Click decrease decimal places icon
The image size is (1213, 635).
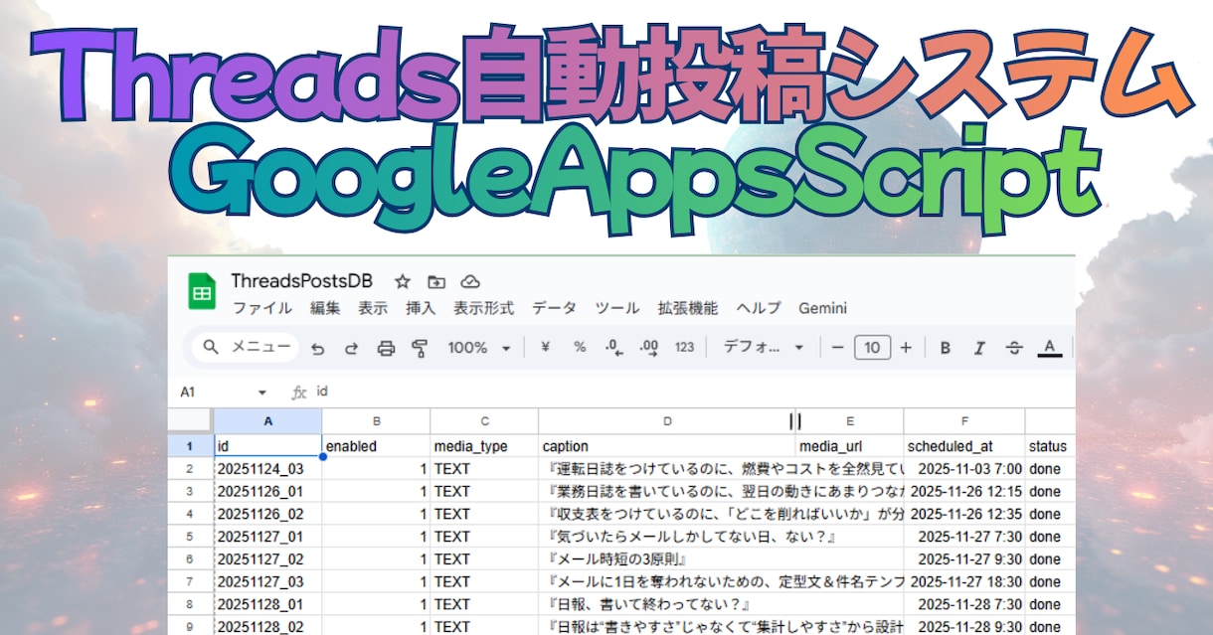coord(613,347)
